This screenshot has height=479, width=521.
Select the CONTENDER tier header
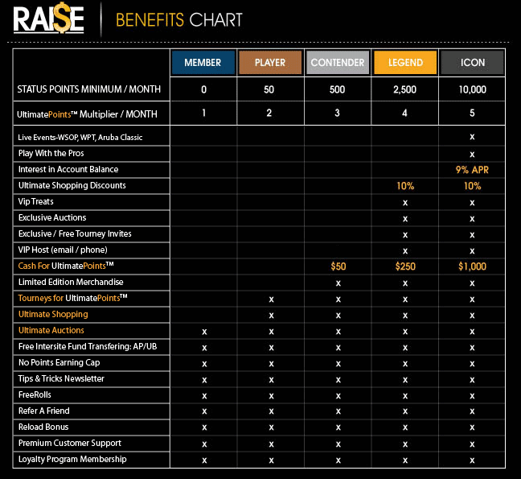[x=338, y=62]
